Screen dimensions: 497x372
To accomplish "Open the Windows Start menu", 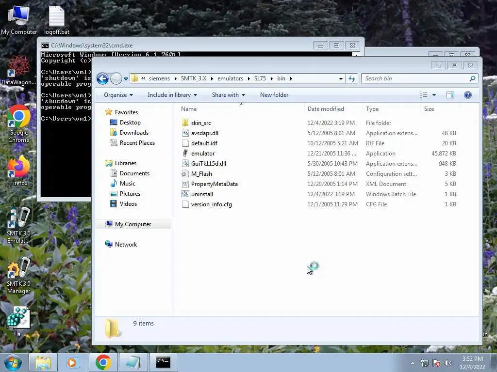I will point(13,362).
